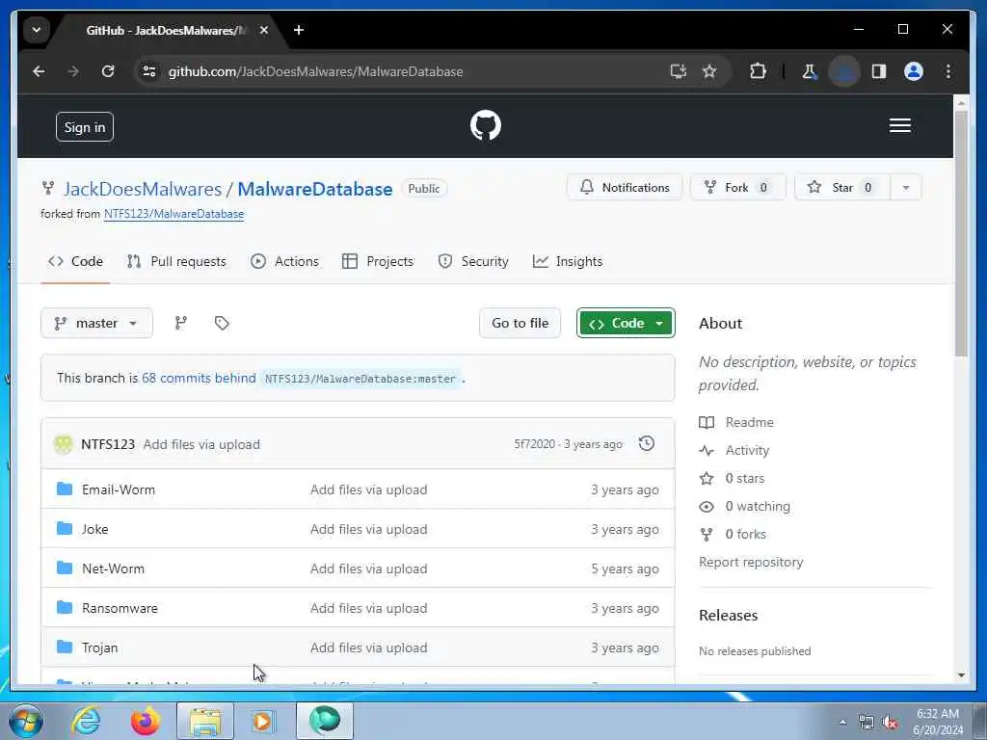Open 0 forks link

click(733, 534)
